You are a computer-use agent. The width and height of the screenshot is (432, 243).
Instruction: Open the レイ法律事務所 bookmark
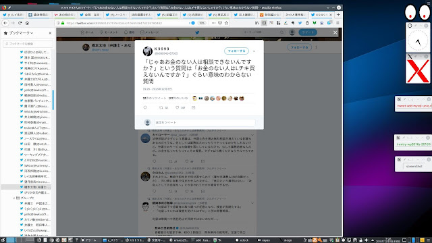pyautogui.click(x=34, y=176)
